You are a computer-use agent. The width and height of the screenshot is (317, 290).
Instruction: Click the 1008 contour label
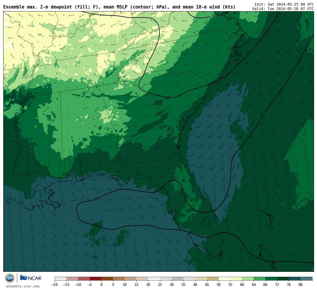pyautogui.click(x=215, y=15)
